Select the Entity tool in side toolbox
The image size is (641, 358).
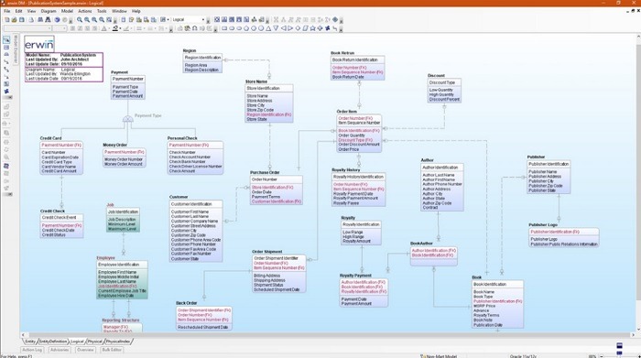click(x=6, y=48)
